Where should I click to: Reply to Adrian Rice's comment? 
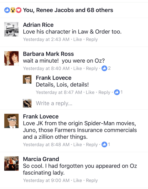coord(92,40)
